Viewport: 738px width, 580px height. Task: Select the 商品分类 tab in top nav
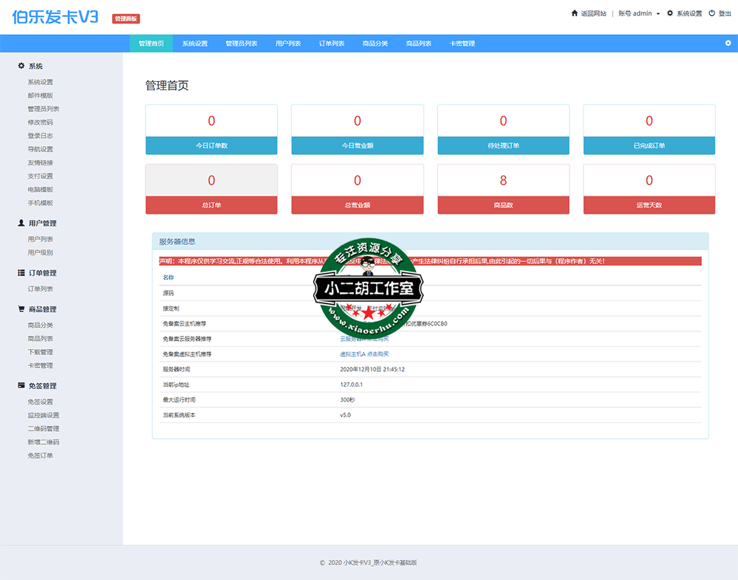375,44
